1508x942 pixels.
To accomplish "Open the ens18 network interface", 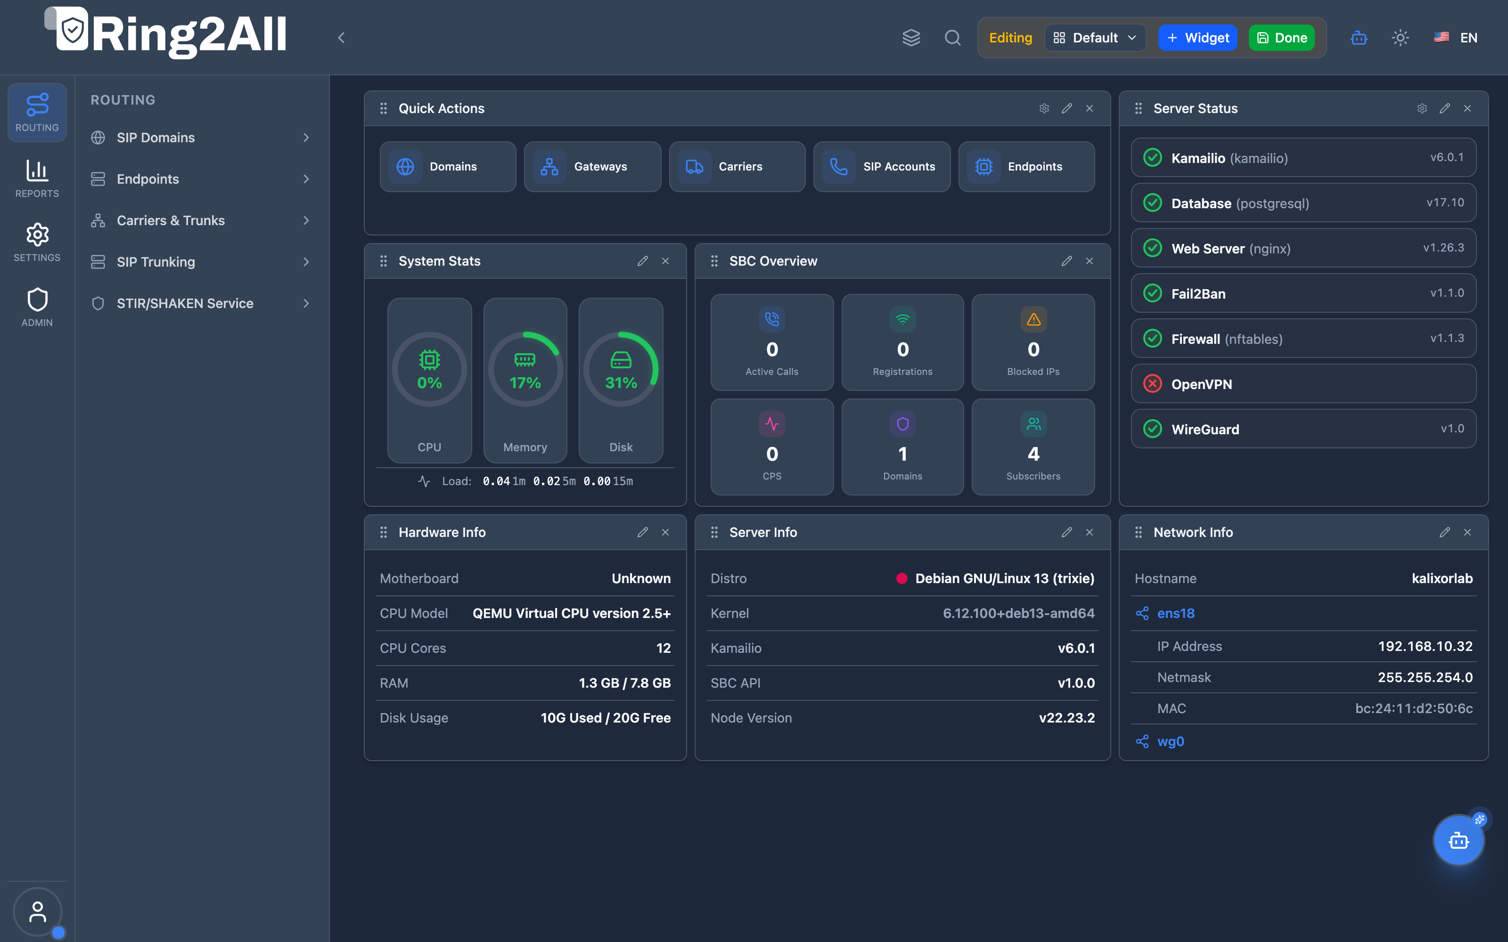I will 1176,613.
